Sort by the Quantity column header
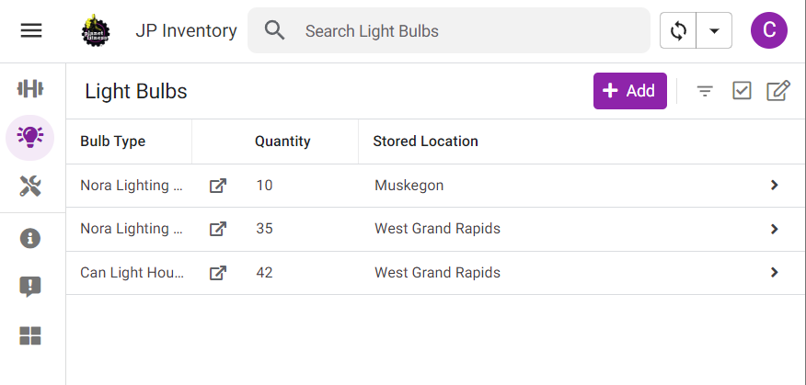Image resolution: width=806 pixels, height=385 pixels. pos(282,142)
